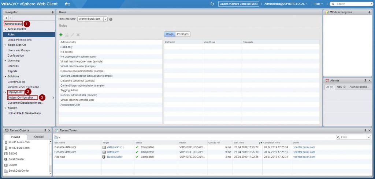375x179 pixels.
Task: Open the All (0) alarms tab
Action: coord(330,87)
